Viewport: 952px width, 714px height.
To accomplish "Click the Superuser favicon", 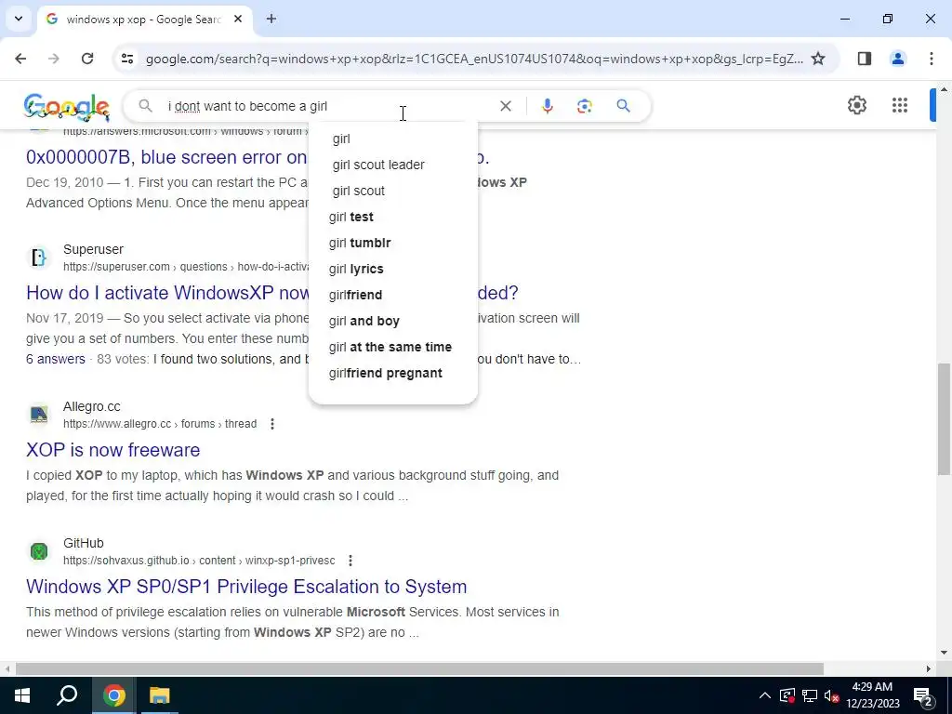I will (x=39, y=258).
